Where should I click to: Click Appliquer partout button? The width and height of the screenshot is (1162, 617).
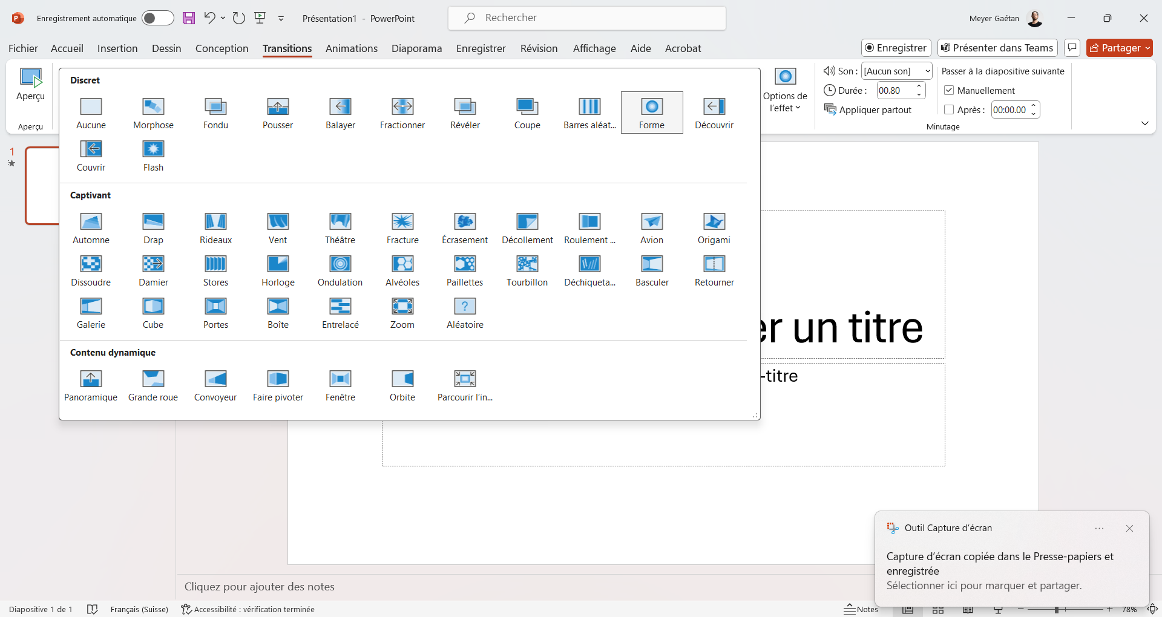coord(868,109)
